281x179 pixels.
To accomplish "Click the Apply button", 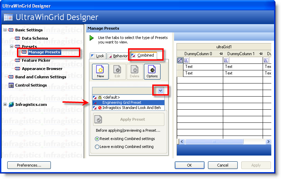I will [x=256, y=165].
